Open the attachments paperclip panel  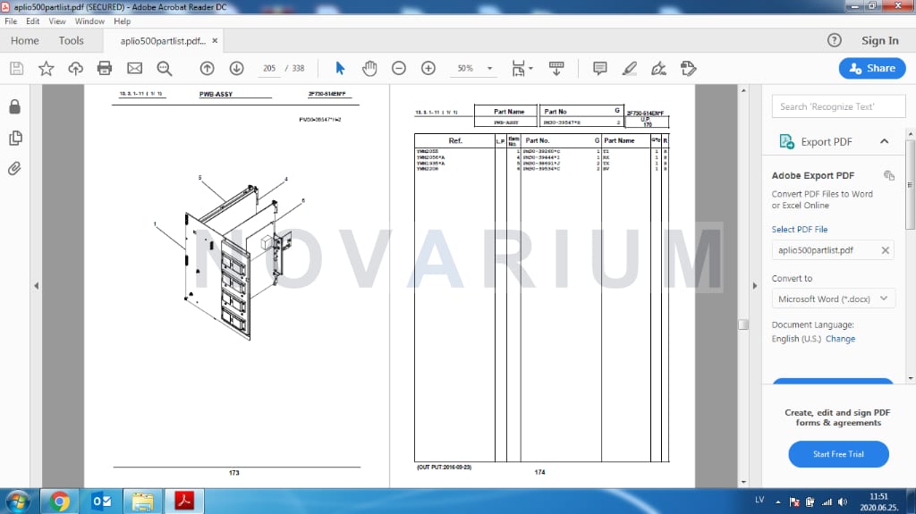point(14,169)
